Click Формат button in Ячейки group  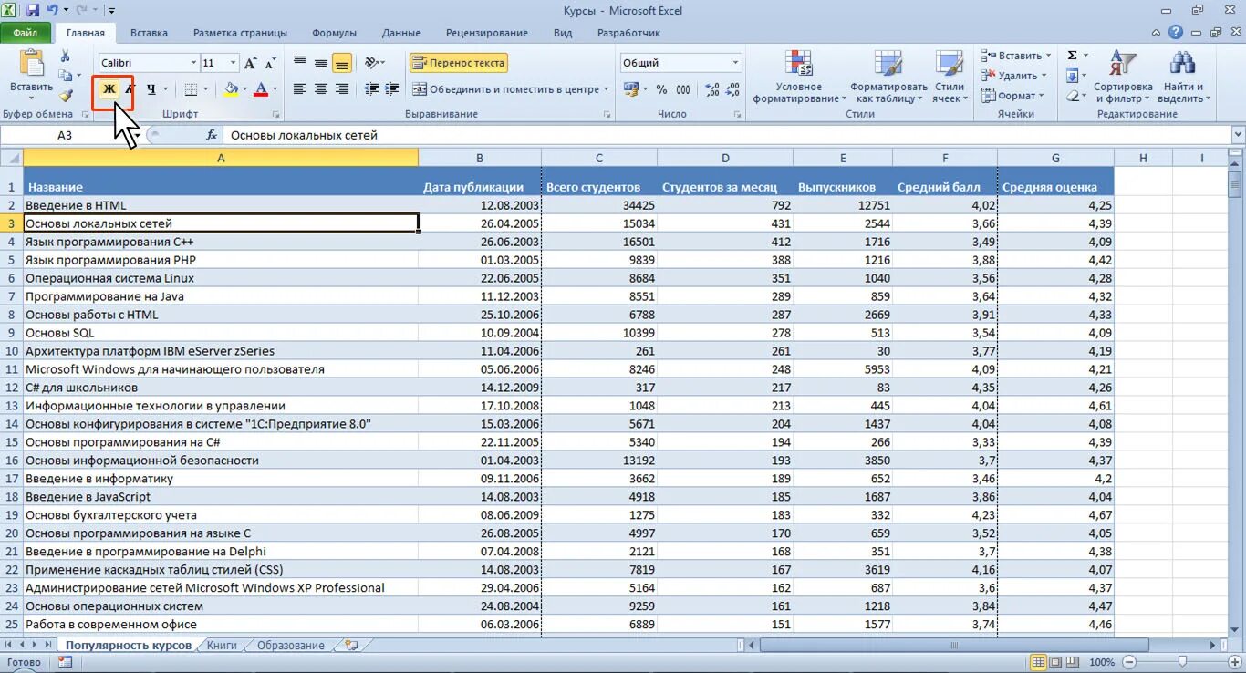(x=1012, y=96)
